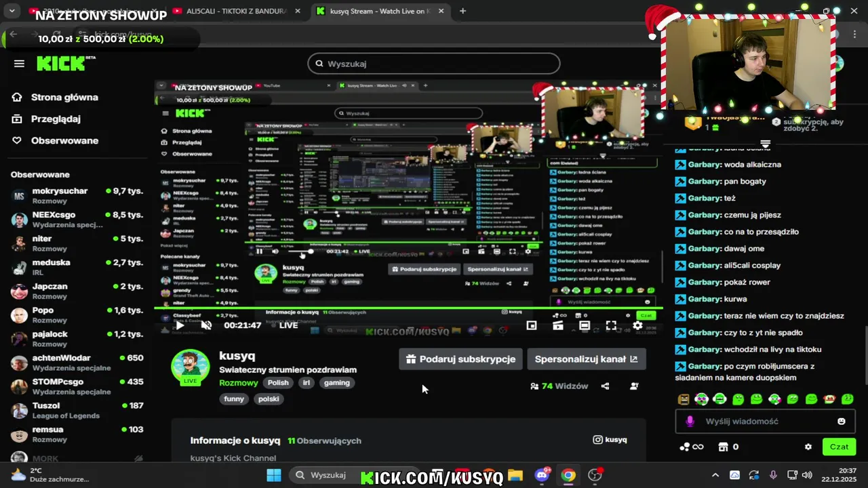Unmute the stream with the speaker icon

pos(207,325)
